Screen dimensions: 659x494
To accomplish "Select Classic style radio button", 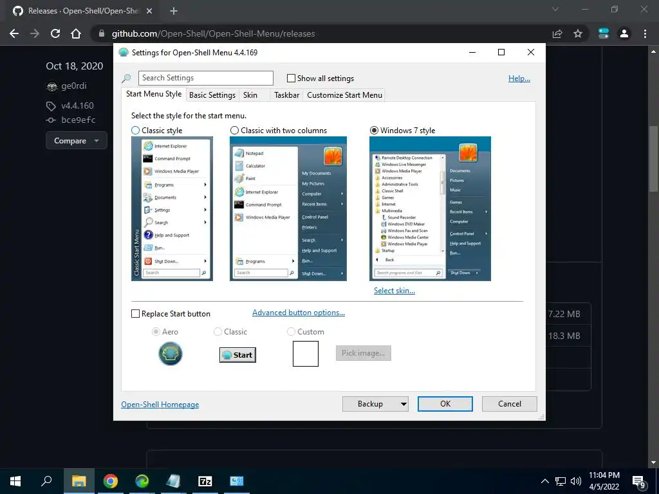I will click(135, 131).
